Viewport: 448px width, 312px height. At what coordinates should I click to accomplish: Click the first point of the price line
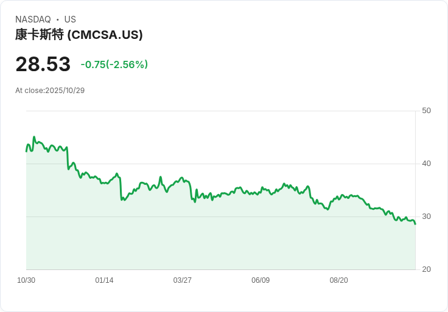tap(26, 151)
